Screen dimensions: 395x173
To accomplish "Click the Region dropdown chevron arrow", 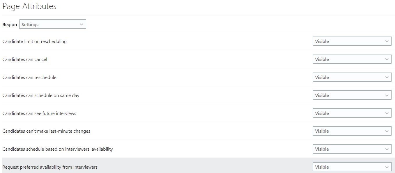I will point(82,24).
